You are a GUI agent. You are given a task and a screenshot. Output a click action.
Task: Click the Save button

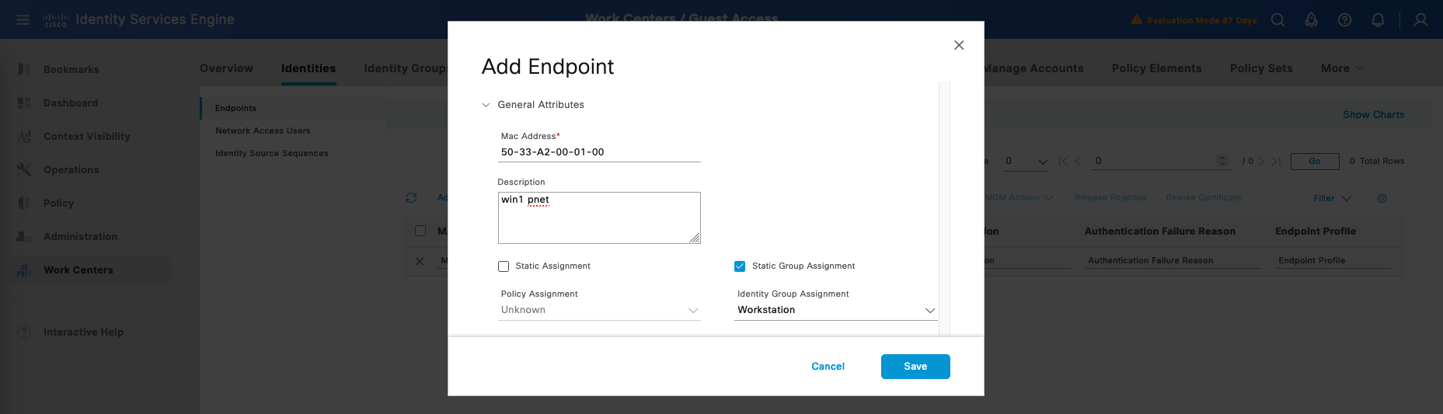[915, 367]
